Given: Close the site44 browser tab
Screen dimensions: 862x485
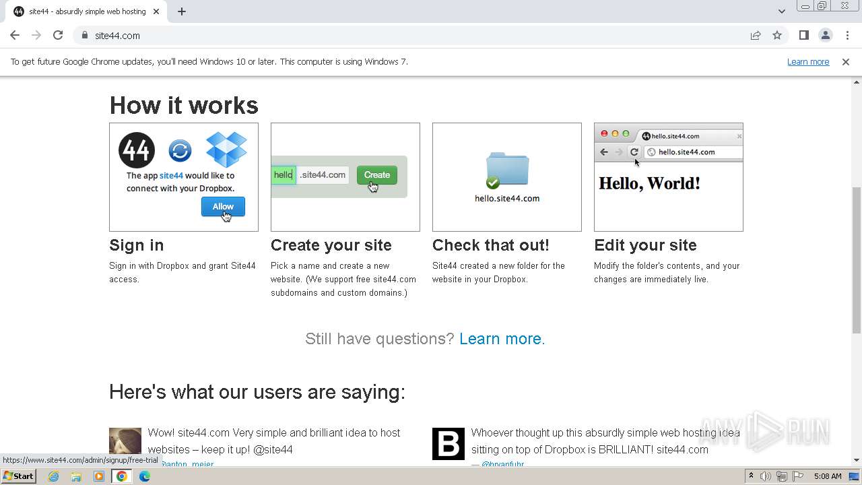Looking at the screenshot, I should (x=156, y=11).
